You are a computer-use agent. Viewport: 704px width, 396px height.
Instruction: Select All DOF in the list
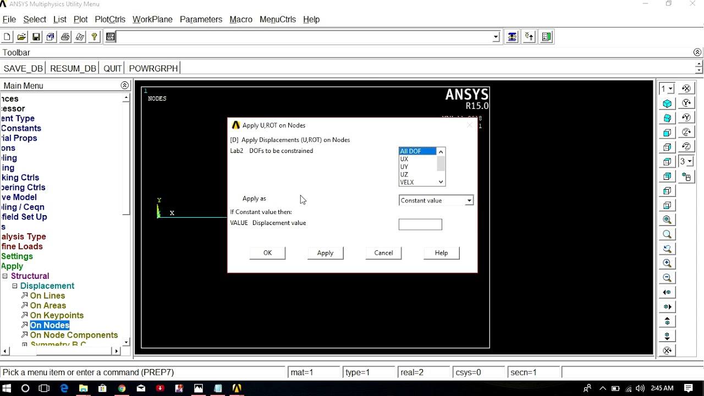tap(417, 151)
